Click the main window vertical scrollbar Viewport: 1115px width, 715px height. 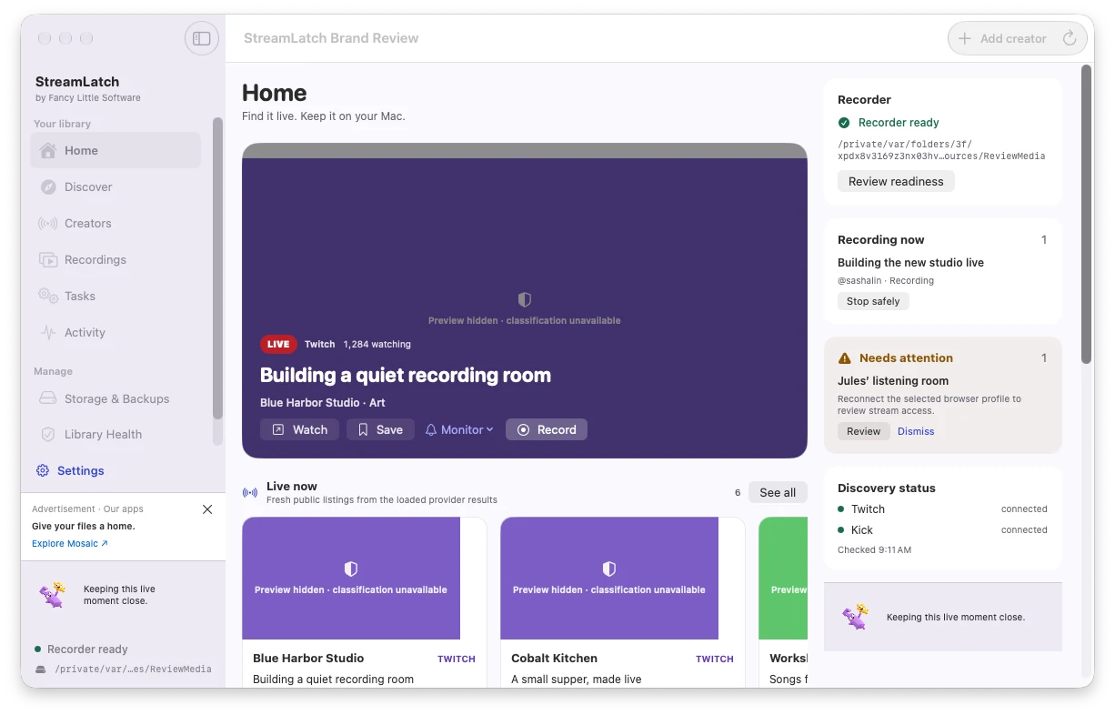tap(1086, 214)
